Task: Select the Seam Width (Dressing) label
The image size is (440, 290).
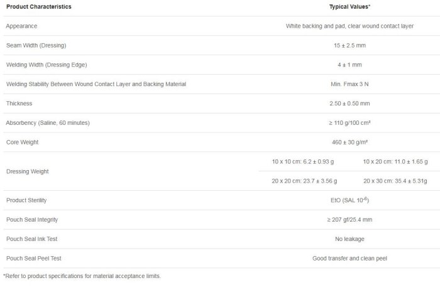Action: 36,46
